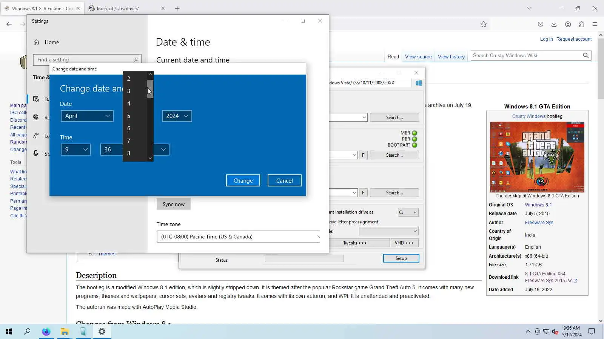Open the notification center icon
The image size is (604, 339).
click(x=592, y=331)
